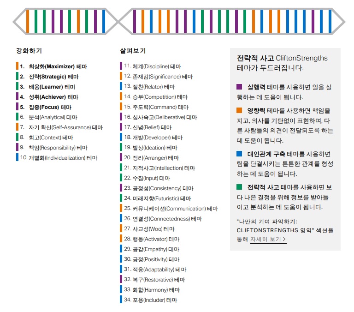Image resolution: width=354 pixels, height=312 pixels.
Task: Click 25. 커뮤니케이션(Communication) 테마
Action: [169, 209]
